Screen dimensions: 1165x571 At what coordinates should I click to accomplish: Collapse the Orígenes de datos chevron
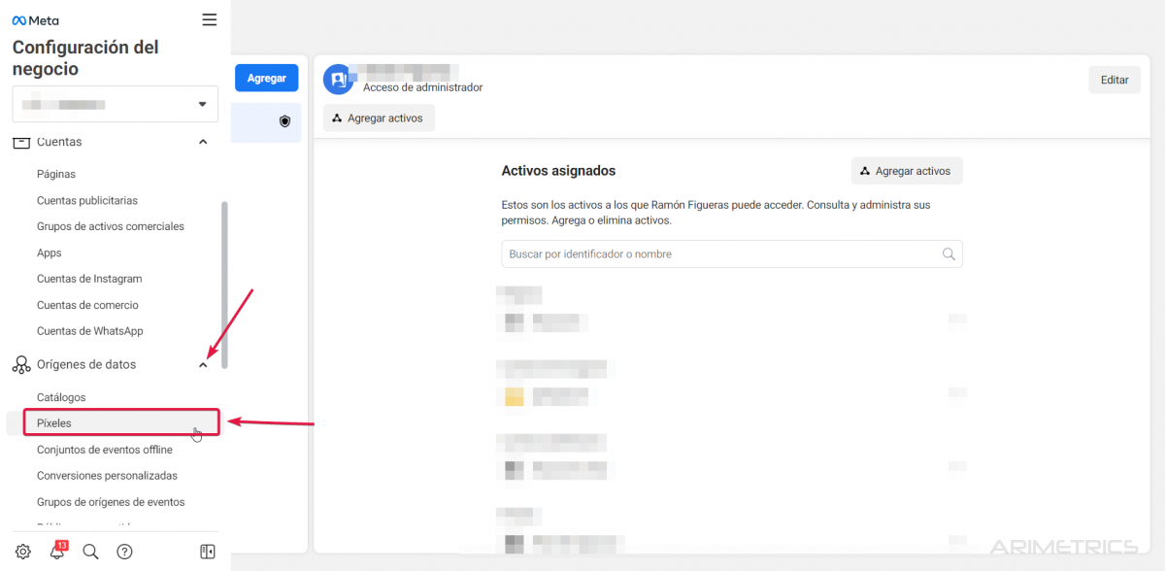click(x=203, y=365)
